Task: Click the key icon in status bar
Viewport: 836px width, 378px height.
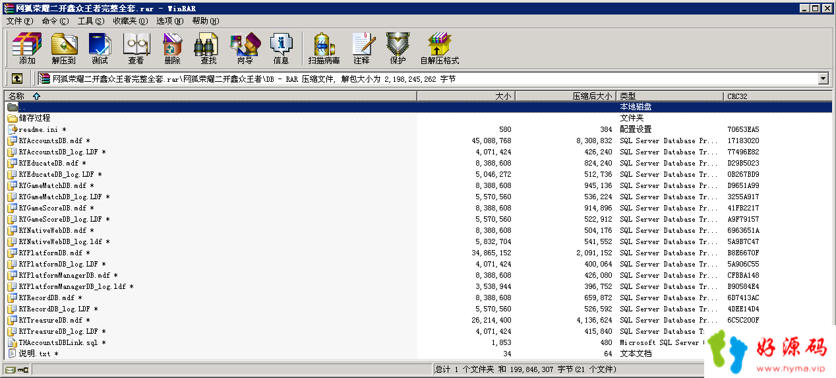Action: 23,369
